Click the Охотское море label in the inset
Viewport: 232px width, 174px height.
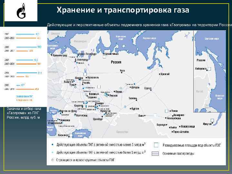[x=212, y=39]
